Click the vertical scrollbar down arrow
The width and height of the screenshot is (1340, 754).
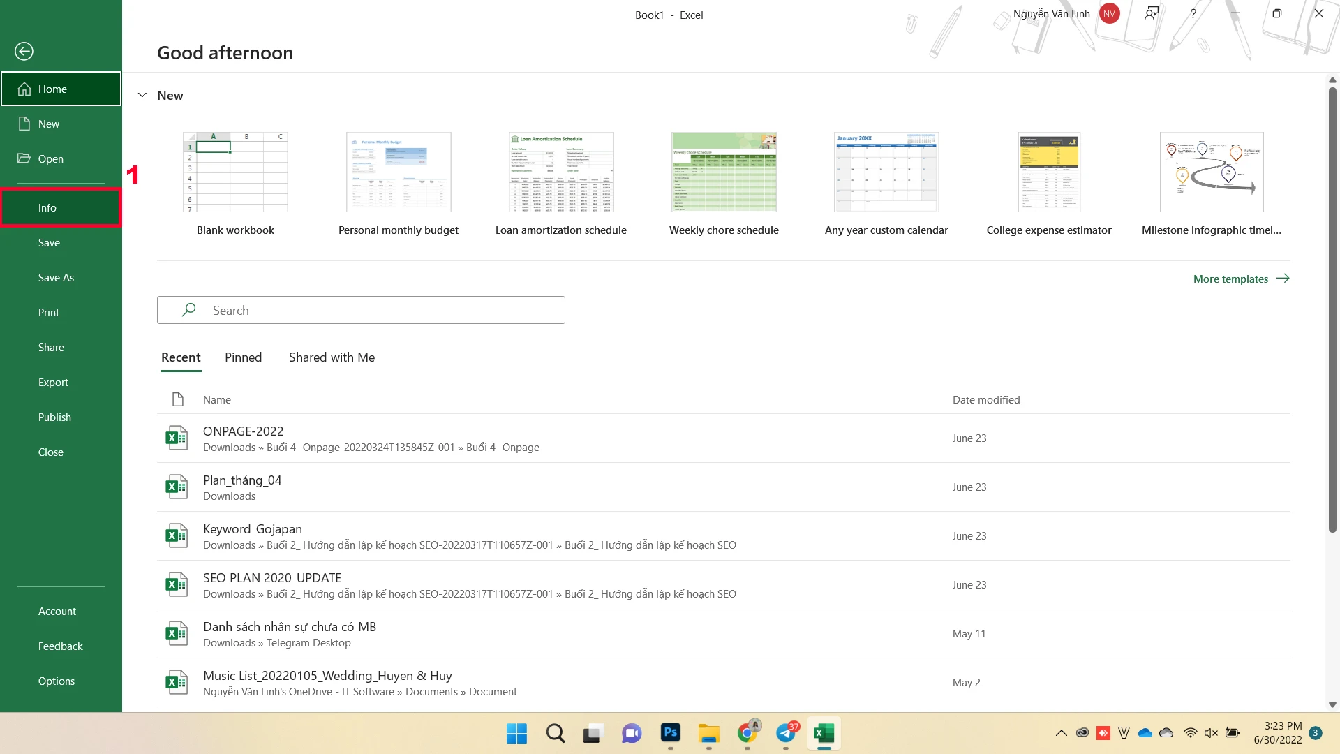(1332, 704)
